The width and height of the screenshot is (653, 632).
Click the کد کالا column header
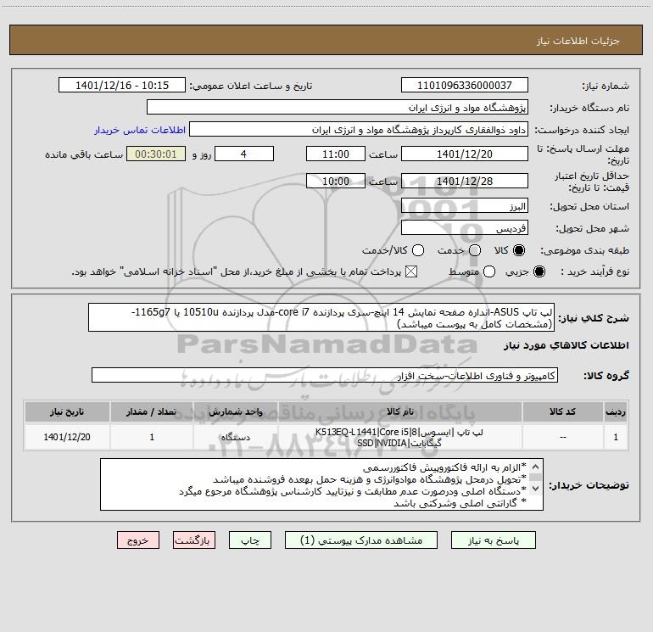click(x=562, y=412)
